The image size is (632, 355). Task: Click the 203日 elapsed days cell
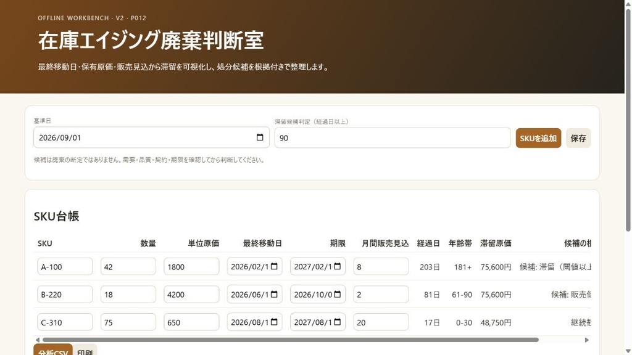(430, 267)
